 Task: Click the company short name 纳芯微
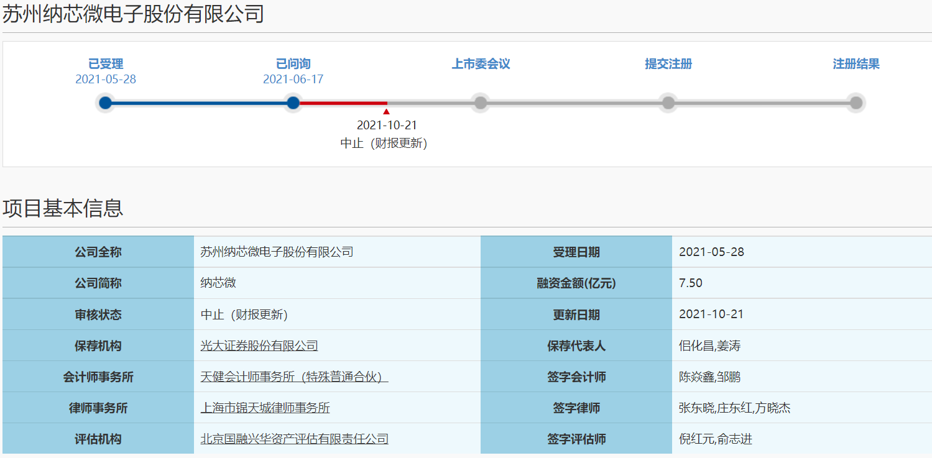[x=218, y=283]
